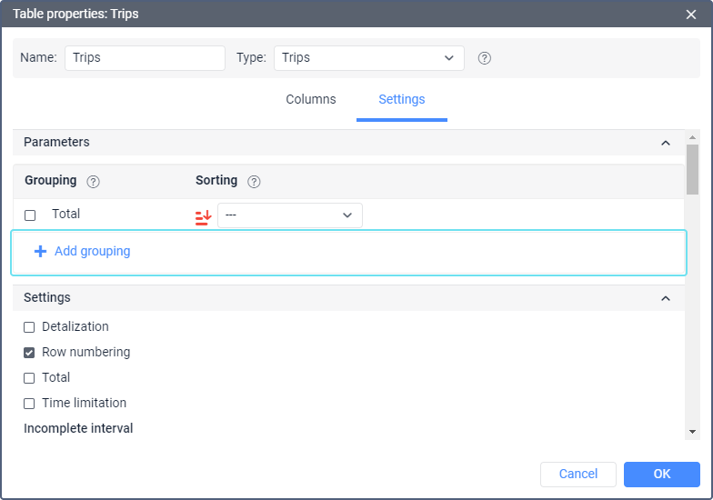Screen dimensions: 713x500
Task: Enable the Time limitation checkbox
Action: click(29, 404)
